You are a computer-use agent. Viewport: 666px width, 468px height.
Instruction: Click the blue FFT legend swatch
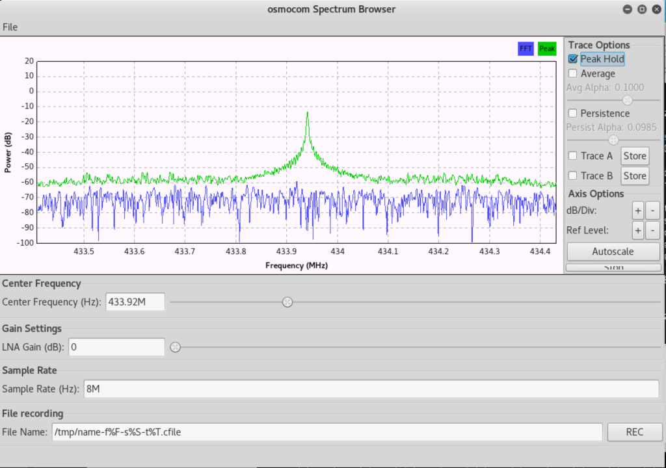526,48
